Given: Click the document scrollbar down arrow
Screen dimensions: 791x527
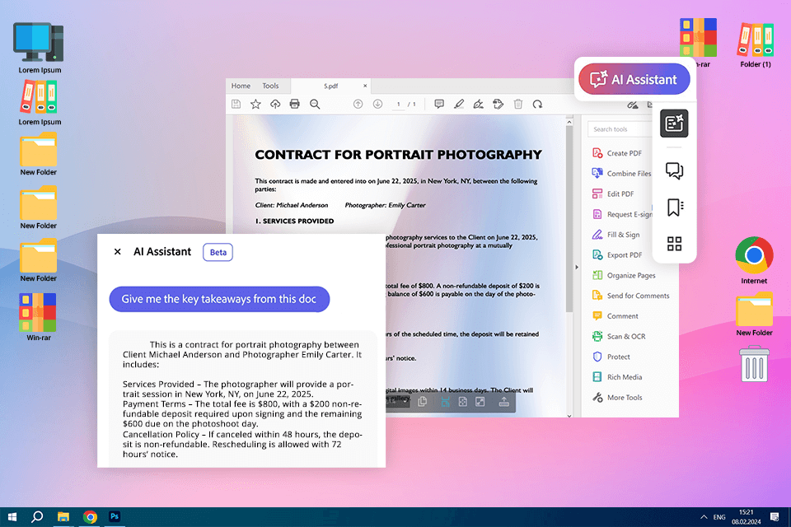Looking at the screenshot, I should tap(569, 416).
